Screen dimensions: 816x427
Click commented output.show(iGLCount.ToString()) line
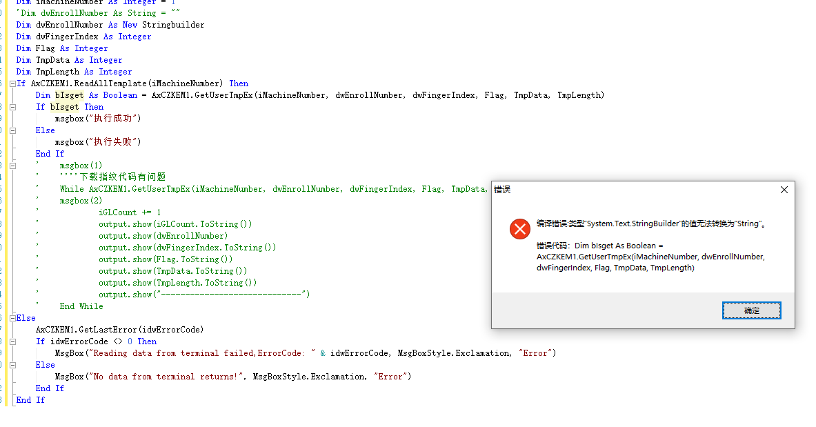175,224
